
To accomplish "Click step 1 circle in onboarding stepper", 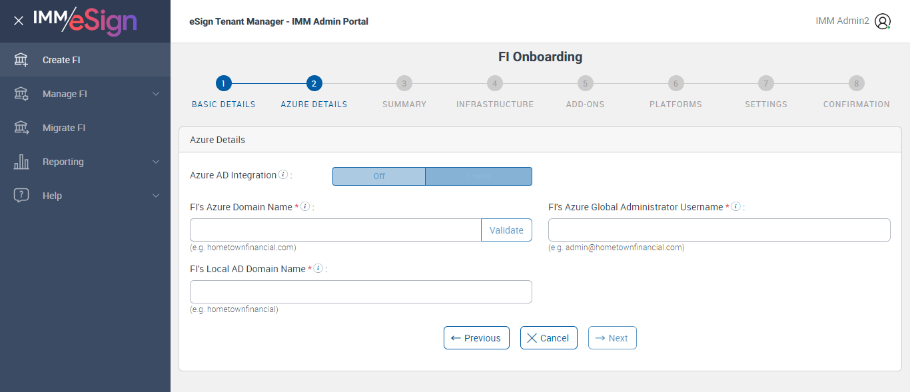I will coord(224,83).
